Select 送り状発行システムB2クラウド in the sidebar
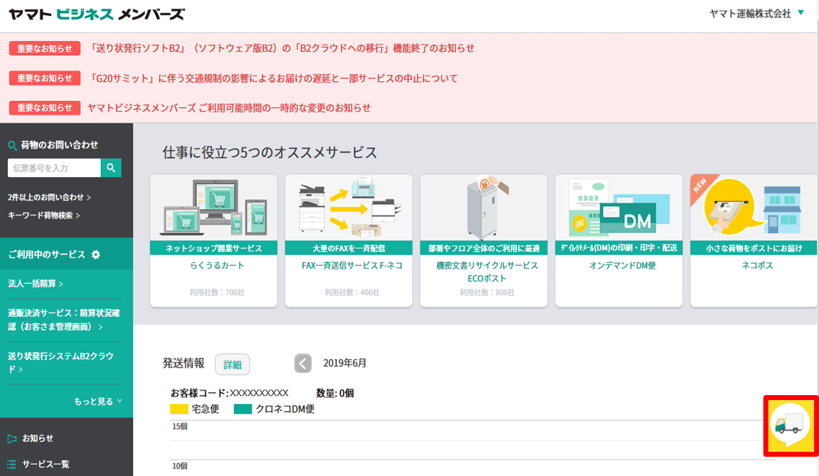The width and height of the screenshot is (819, 476). click(61, 363)
